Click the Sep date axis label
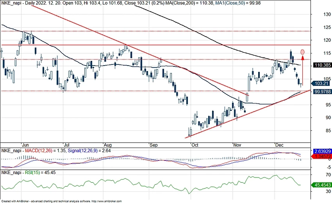Image resolution: width=332 pixels, height=203 pixels. (x=154, y=145)
